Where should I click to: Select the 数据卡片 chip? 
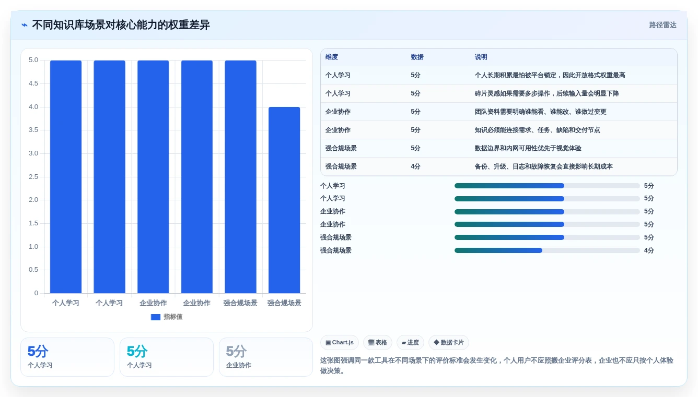click(449, 343)
